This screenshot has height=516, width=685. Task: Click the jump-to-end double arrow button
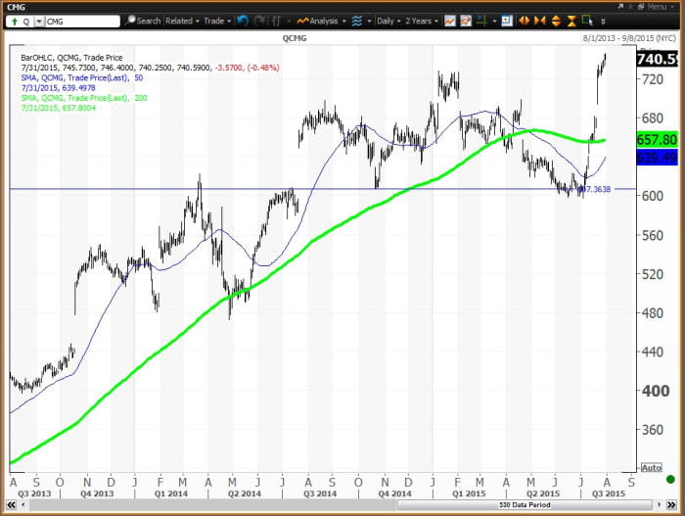click(671, 505)
